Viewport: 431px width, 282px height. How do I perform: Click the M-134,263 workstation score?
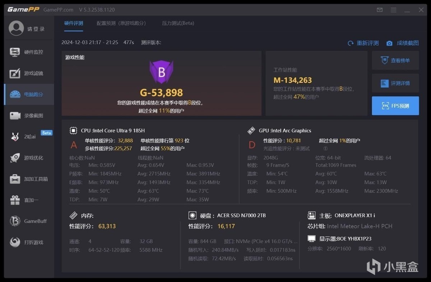pos(293,80)
